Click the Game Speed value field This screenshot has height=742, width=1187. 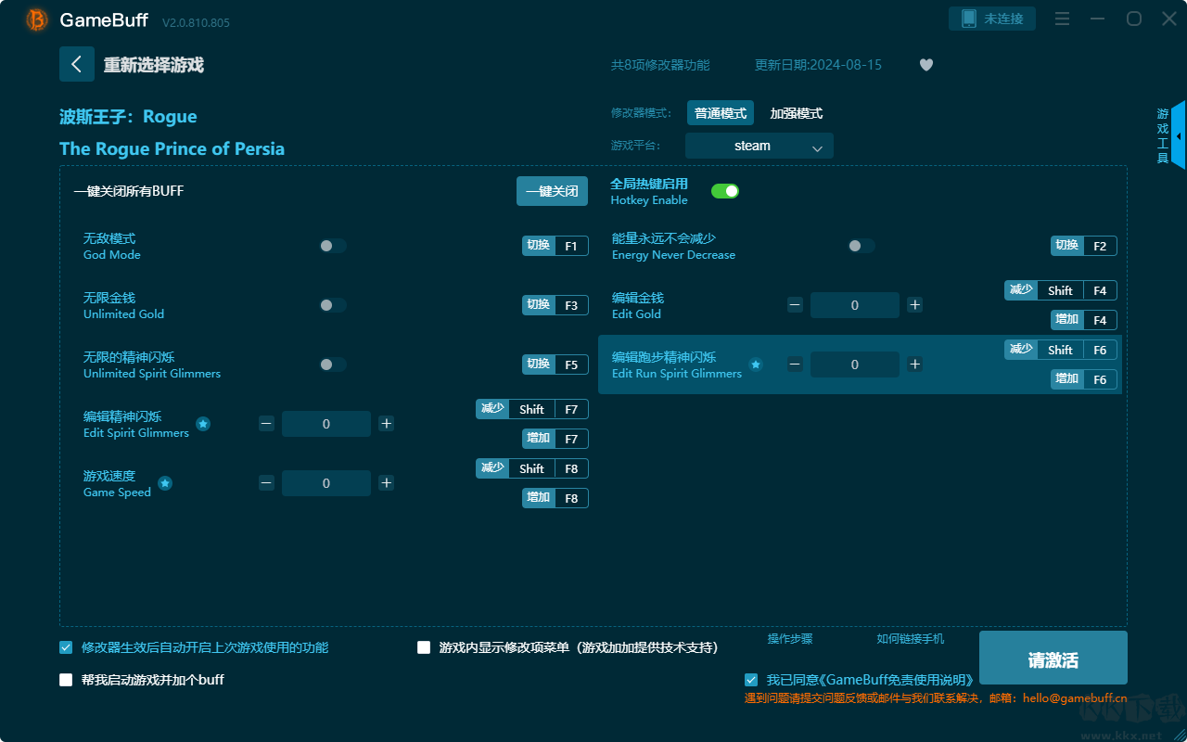[x=326, y=483]
